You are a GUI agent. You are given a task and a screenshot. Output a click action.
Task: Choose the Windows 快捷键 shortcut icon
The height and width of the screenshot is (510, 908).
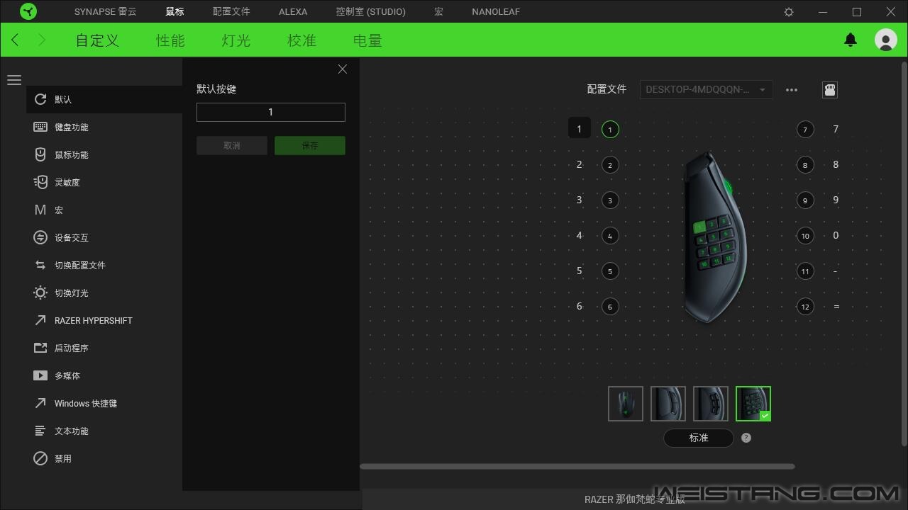(x=40, y=403)
